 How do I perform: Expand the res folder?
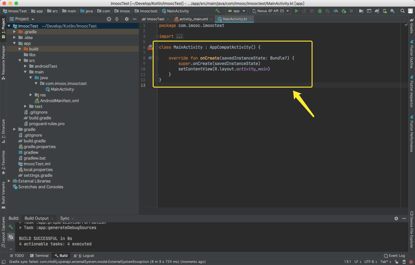31,95
